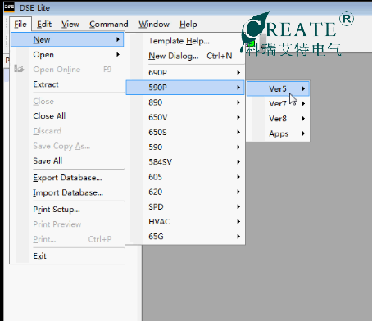Expand the HVAC submenu
Image resolution: width=372 pixels, height=321 pixels.
tap(185, 222)
